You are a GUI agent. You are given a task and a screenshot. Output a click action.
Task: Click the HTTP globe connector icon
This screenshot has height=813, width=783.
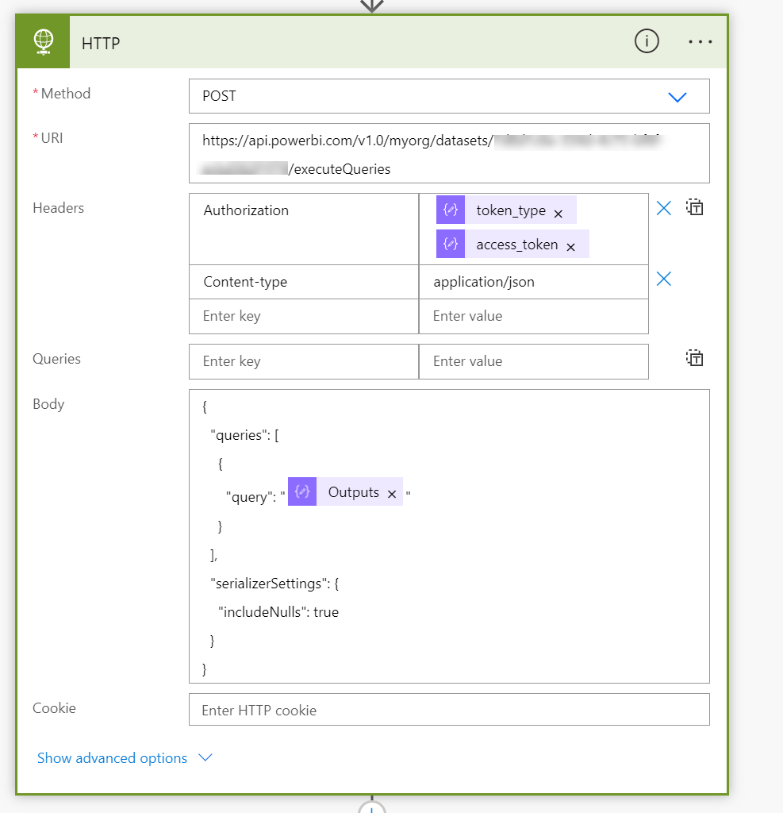click(44, 42)
